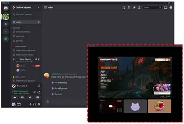This screenshot has height=124, width=184.
Task: Click the Search field
Action: tap(152, 7)
